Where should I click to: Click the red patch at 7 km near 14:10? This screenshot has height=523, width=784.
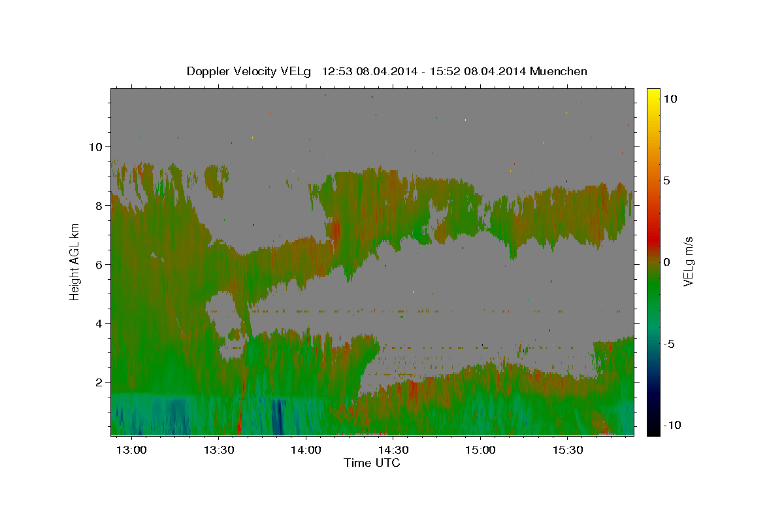click(335, 231)
